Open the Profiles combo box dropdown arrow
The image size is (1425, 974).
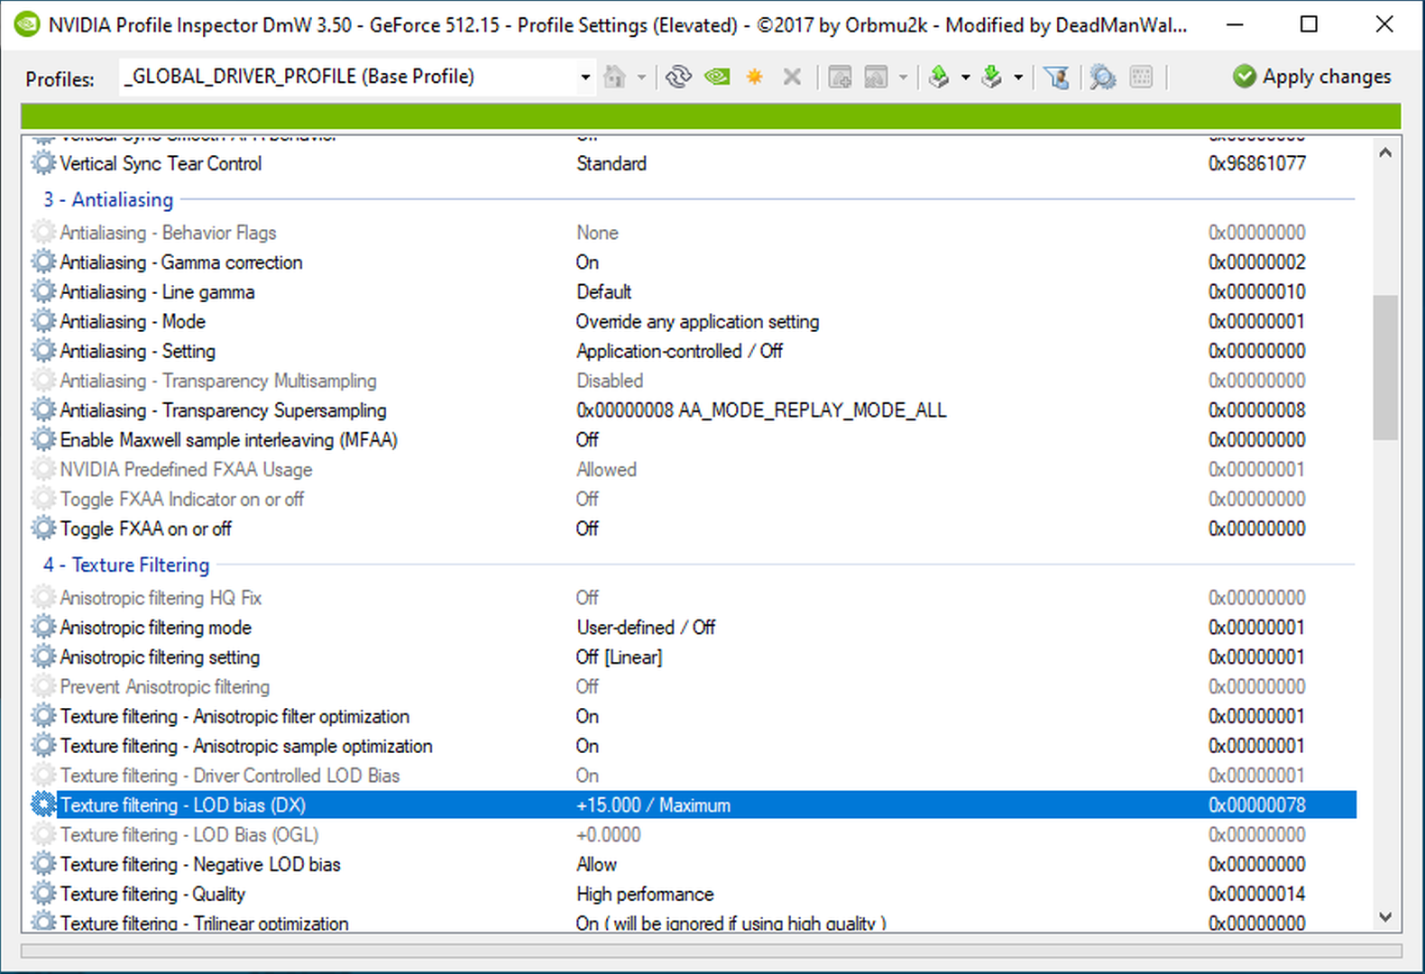585,78
